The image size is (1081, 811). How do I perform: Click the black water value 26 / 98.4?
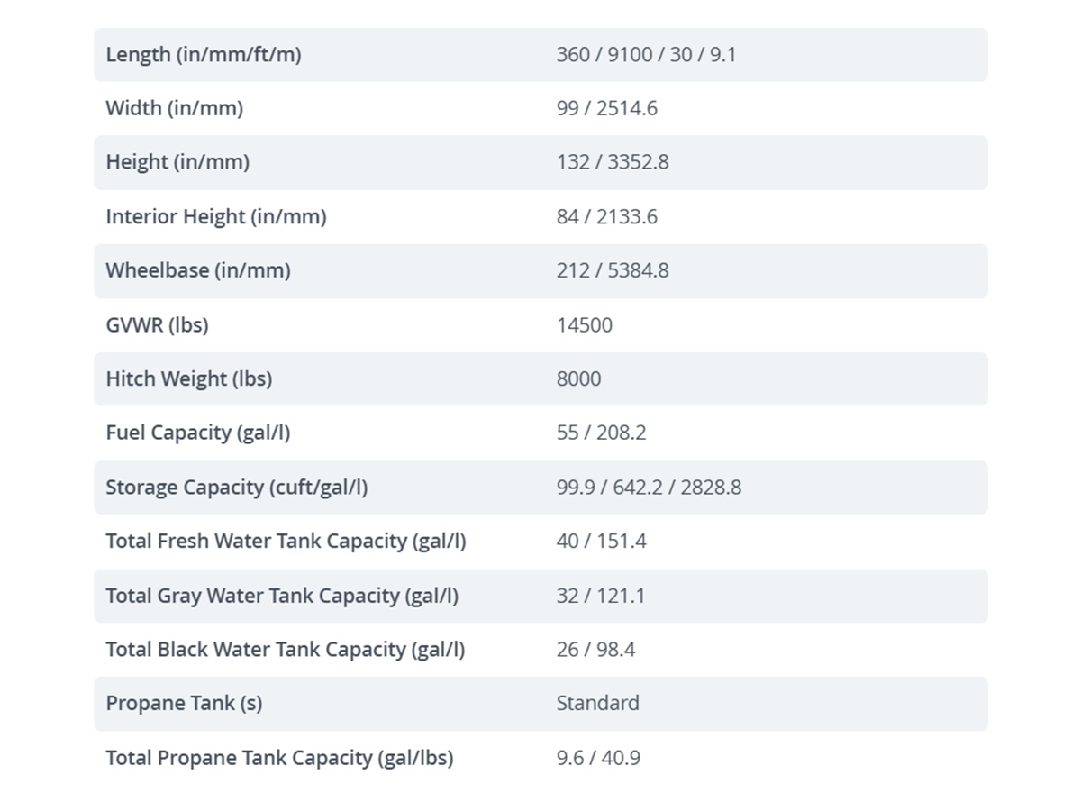click(595, 650)
